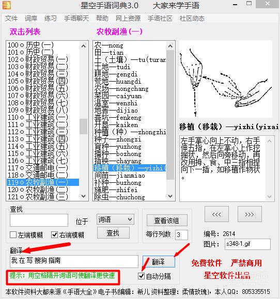
Task: Select category 110 工业建筑(一)
Action: [43, 117]
